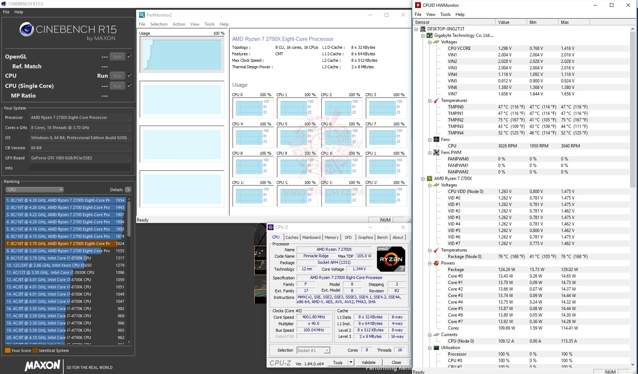Viewport: 638px width, 374px height.
Task: Click the CPUID HWMonitor title bar icon
Action: tap(418, 5)
